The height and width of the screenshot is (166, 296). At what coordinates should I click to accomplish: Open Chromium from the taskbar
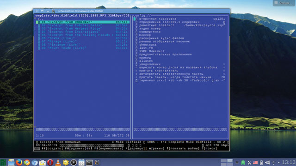(x=35, y=162)
